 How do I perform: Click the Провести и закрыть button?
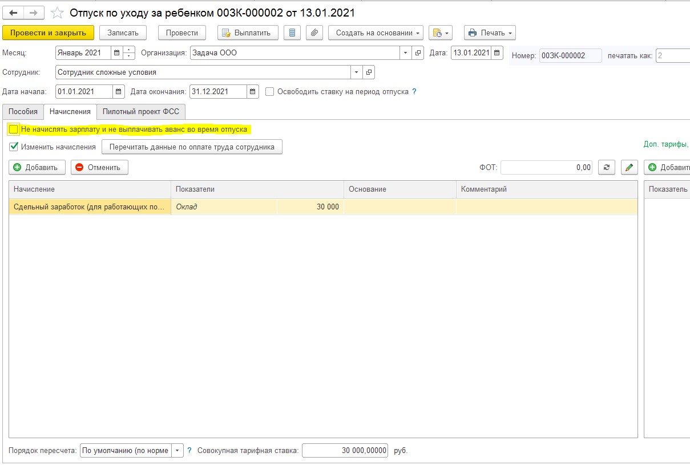(48, 33)
